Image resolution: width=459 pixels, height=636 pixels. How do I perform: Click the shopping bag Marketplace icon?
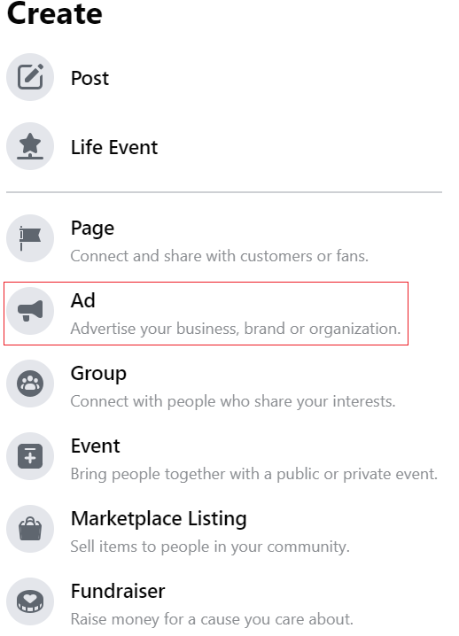tap(30, 529)
